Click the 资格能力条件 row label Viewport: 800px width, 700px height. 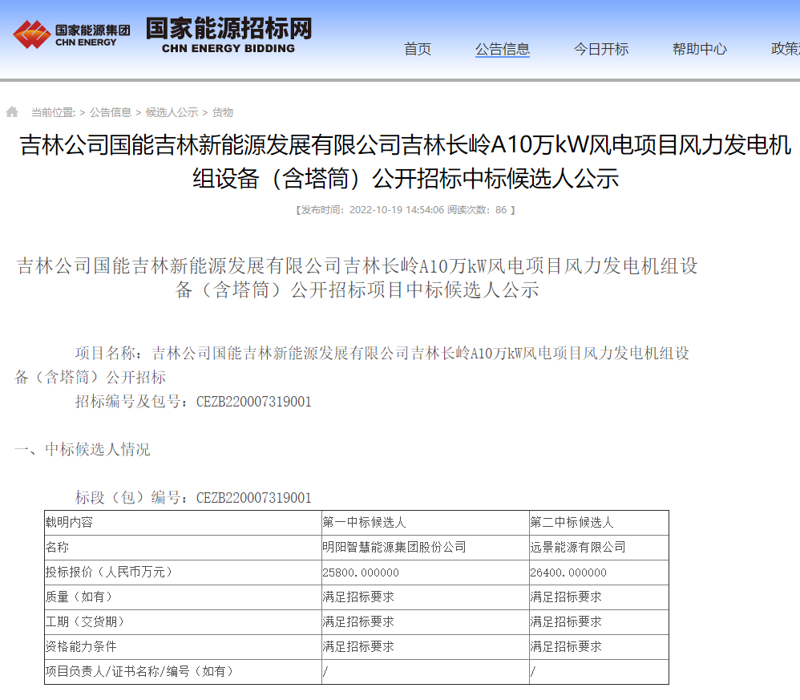click(183, 647)
